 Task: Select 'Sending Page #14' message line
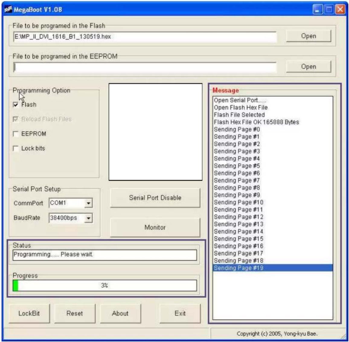point(272,231)
